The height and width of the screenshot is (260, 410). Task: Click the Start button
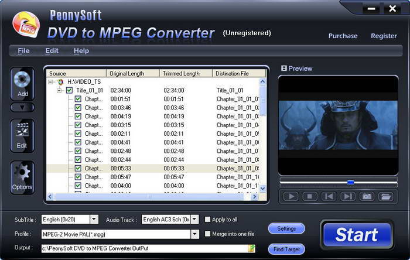point(357,235)
